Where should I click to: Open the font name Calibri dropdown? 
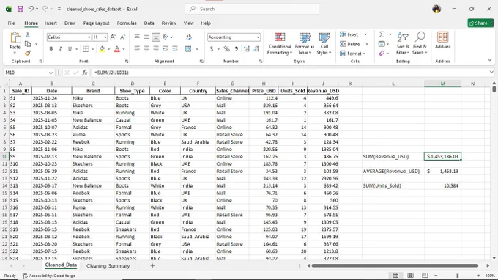click(x=89, y=37)
